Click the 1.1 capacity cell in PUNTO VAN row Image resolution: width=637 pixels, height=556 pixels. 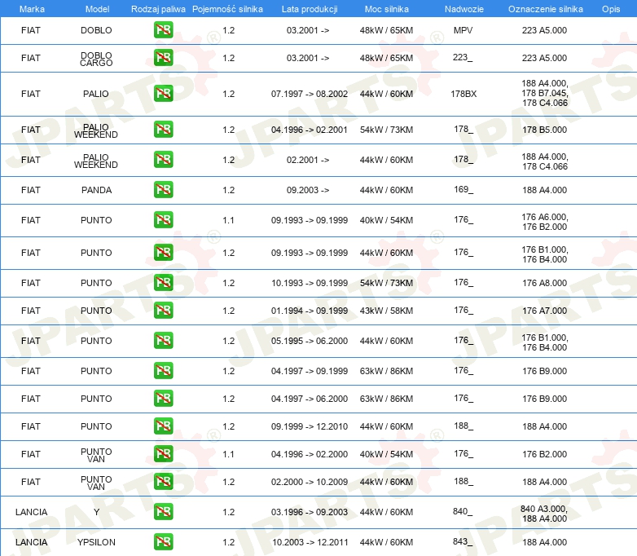(x=228, y=454)
